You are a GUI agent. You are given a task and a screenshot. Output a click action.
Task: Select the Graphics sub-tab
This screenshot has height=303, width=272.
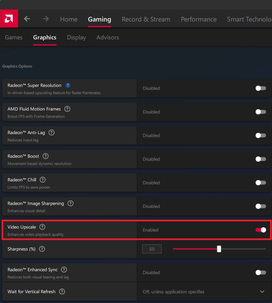coord(45,37)
